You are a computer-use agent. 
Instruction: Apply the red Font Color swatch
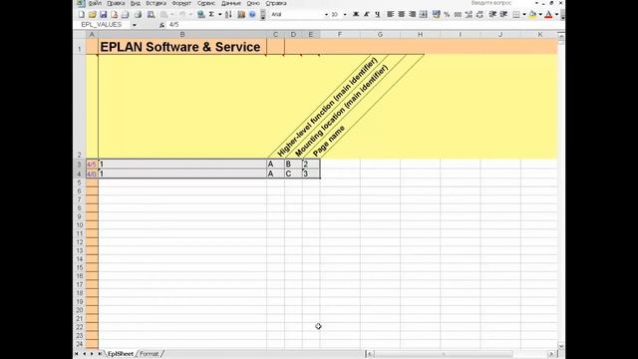tap(549, 15)
